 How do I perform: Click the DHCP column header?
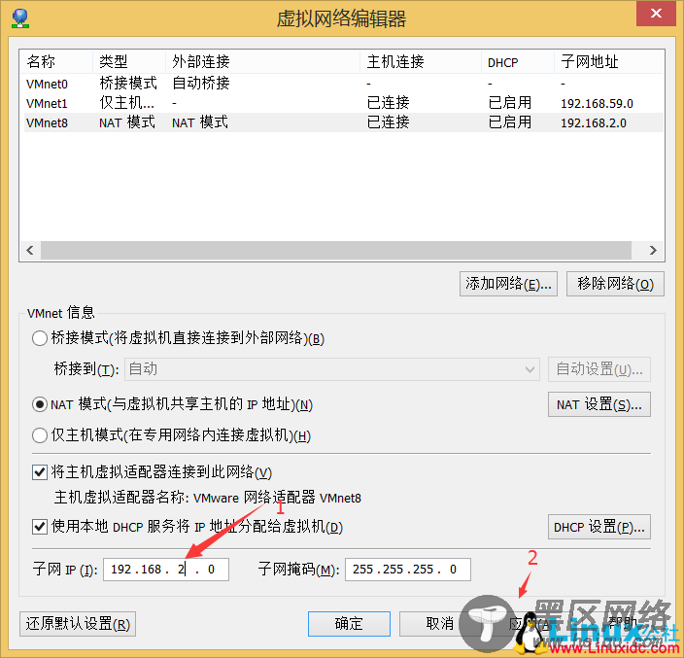517,61
